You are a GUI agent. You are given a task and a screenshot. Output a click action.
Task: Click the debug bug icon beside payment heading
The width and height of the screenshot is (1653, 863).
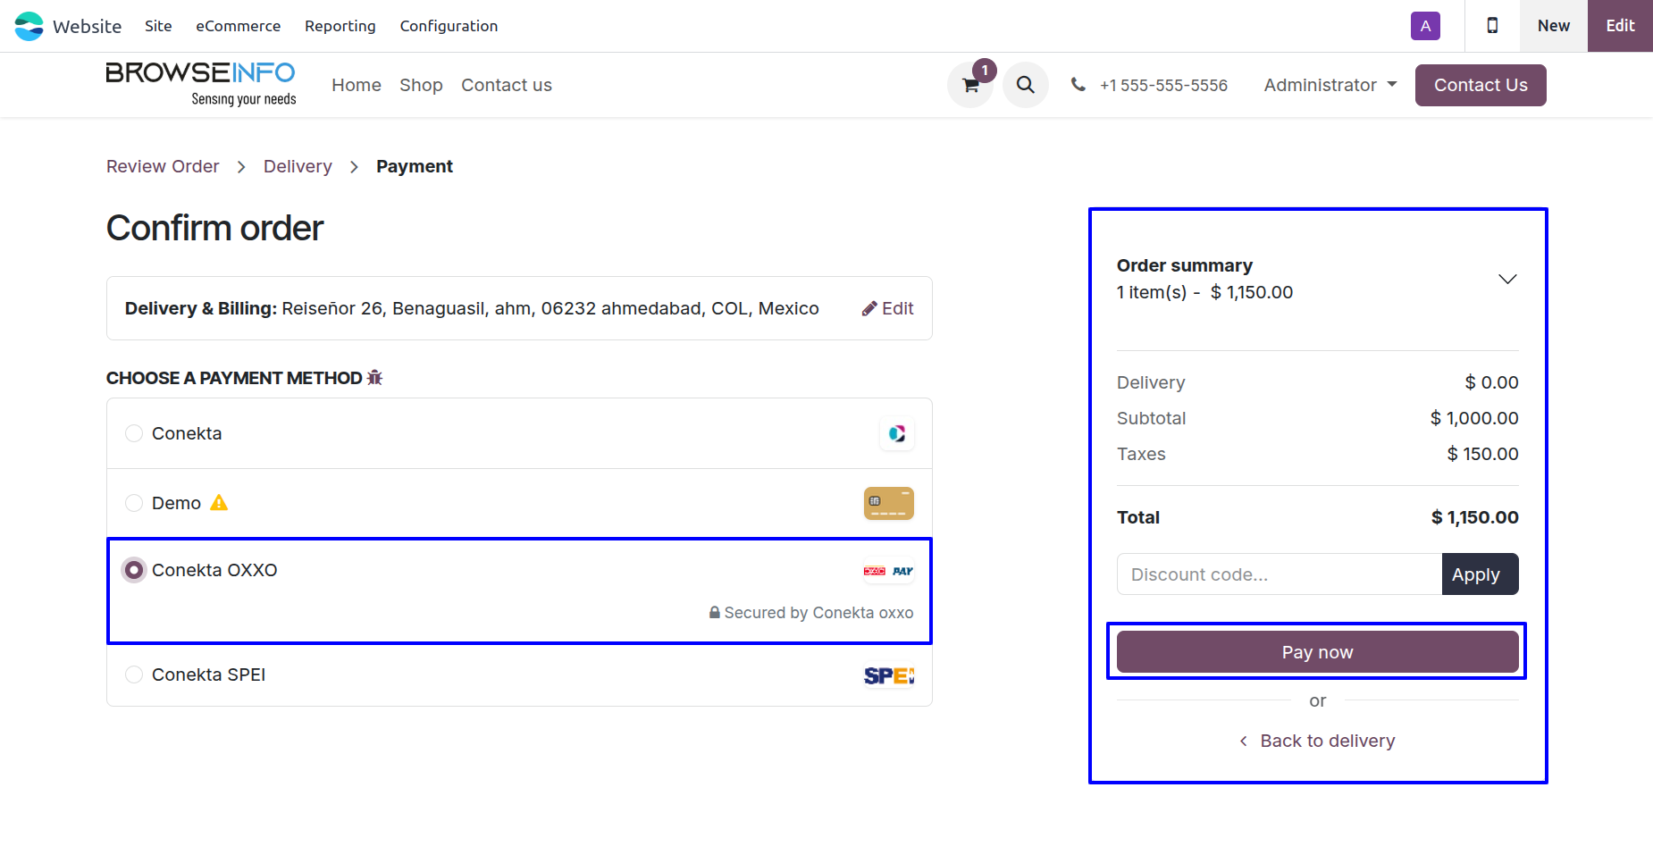pos(375,378)
